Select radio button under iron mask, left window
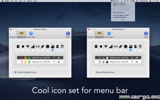 (x=62, y=50)
